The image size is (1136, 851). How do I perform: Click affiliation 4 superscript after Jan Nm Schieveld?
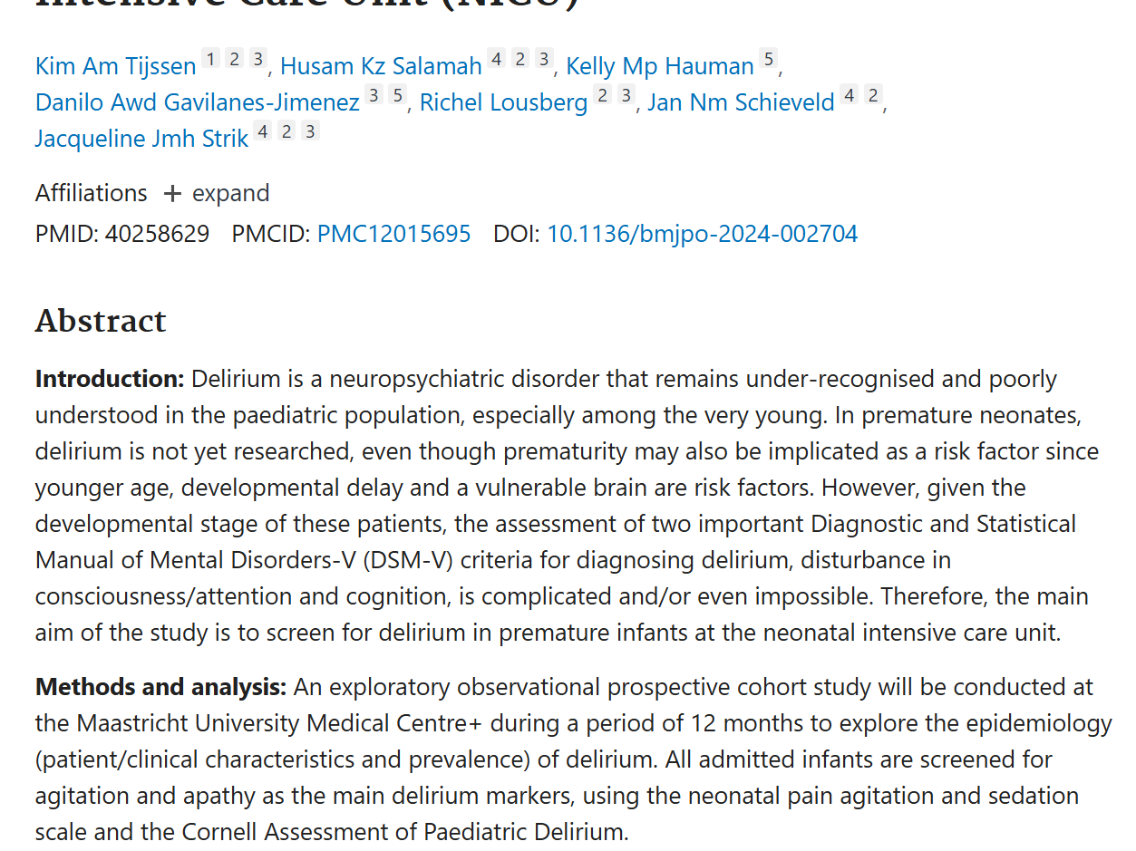pyautogui.click(x=849, y=96)
